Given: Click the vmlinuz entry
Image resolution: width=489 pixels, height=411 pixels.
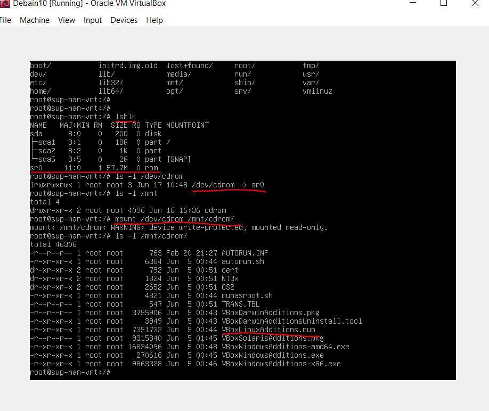Looking at the screenshot, I should point(317,91).
